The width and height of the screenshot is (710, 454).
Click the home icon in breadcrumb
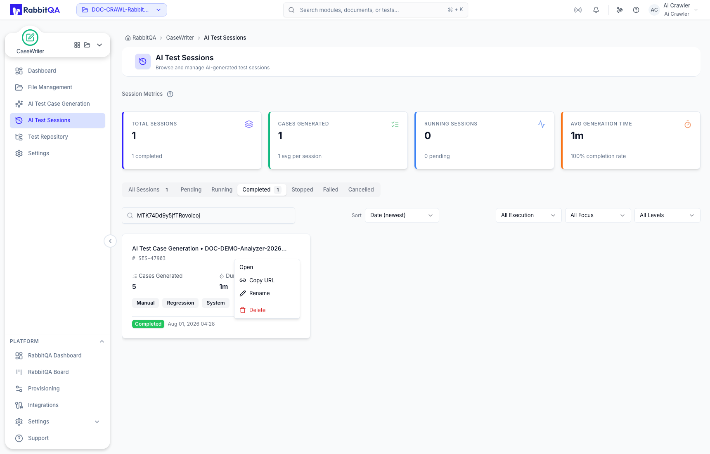click(x=128, y=38)
